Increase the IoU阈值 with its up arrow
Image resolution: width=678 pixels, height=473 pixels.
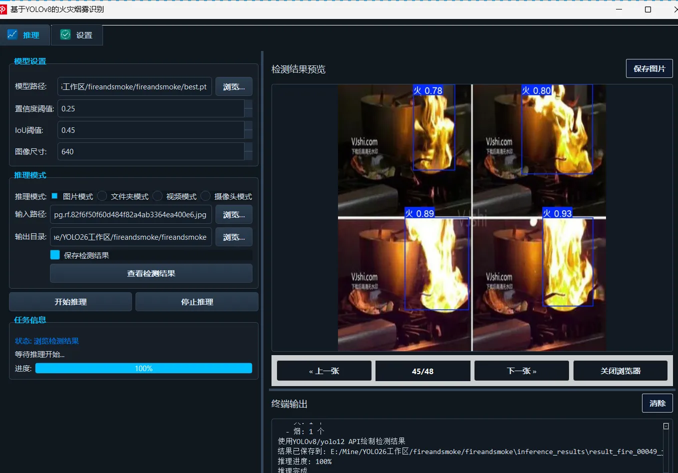pos(248,125)
